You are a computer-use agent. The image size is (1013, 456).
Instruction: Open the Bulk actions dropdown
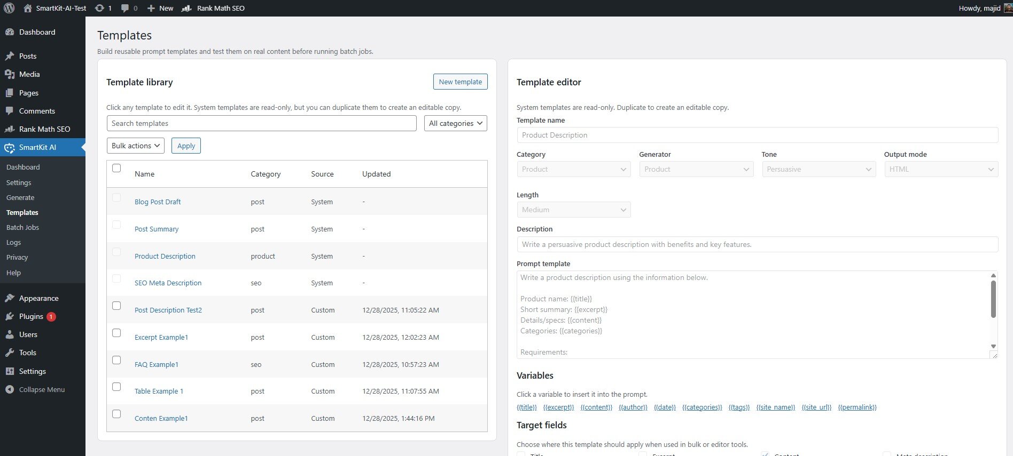pyautogui.click(x=136, y=146)
